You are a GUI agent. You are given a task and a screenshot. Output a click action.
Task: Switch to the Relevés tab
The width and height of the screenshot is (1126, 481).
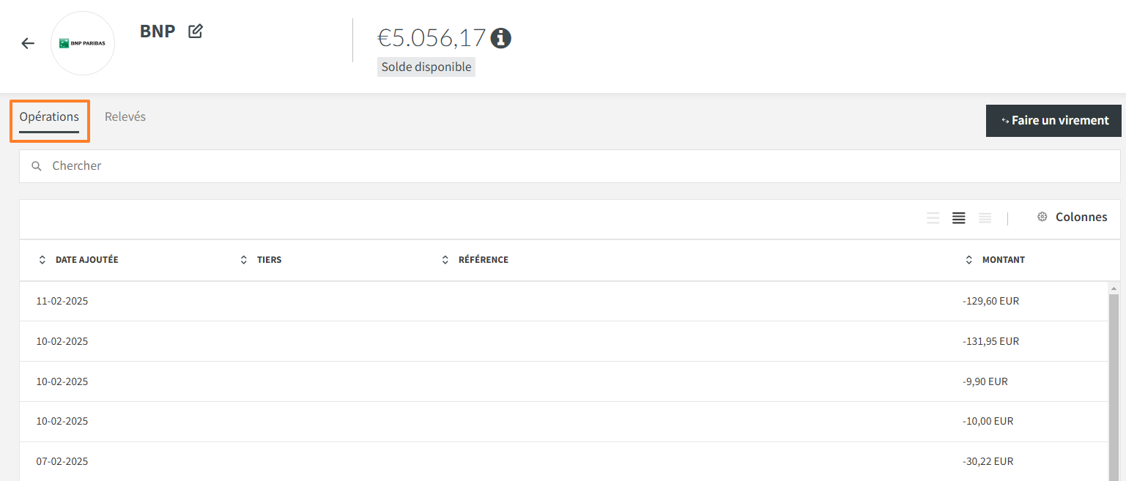125,117
